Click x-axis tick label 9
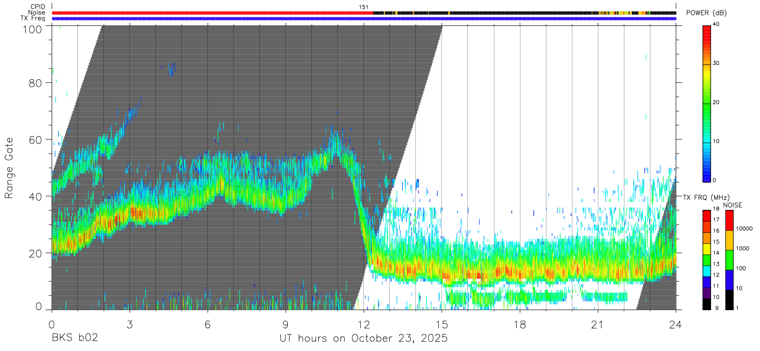The height and width of the screenshot is (351, 760). click(x=286, y=325)
